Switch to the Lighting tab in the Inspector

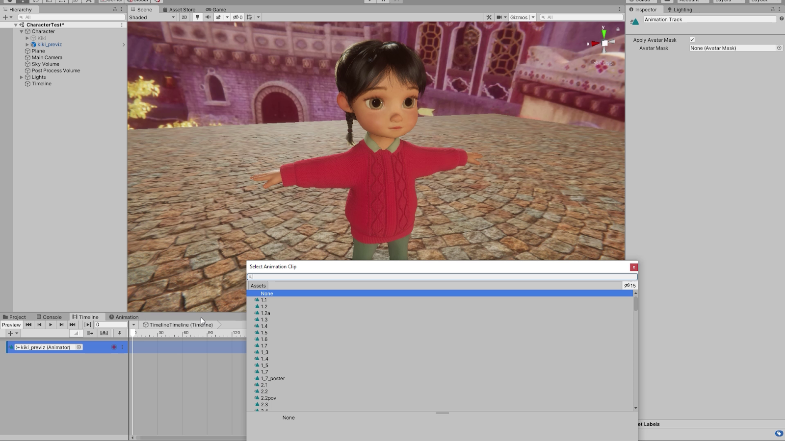coord(681,9)
